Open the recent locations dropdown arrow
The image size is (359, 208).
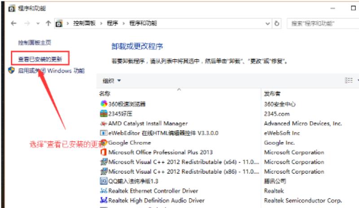coord(38,23)
